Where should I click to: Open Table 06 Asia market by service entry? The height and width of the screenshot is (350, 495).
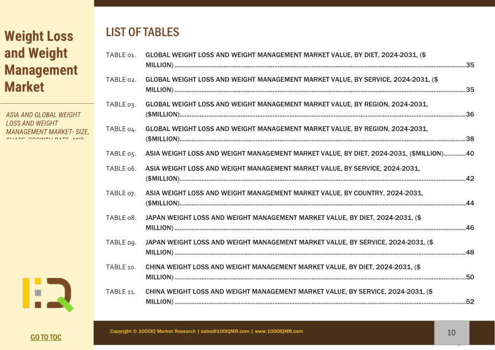click(x=290, y=174)
